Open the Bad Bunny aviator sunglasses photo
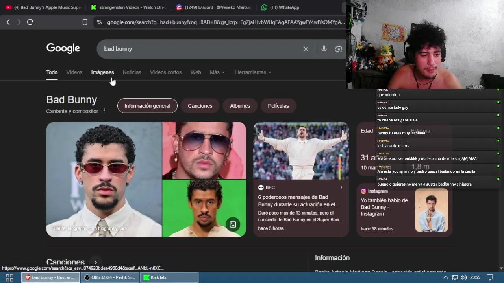Screen dimensions: 504x283 click(x=204, y=150)
